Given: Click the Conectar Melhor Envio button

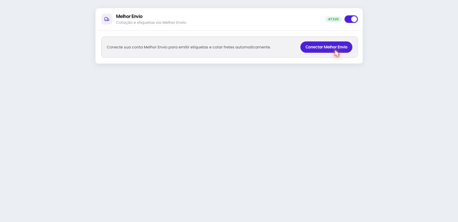Looking at the screenshot, I should pyautogui.click(x=326, y=47).
